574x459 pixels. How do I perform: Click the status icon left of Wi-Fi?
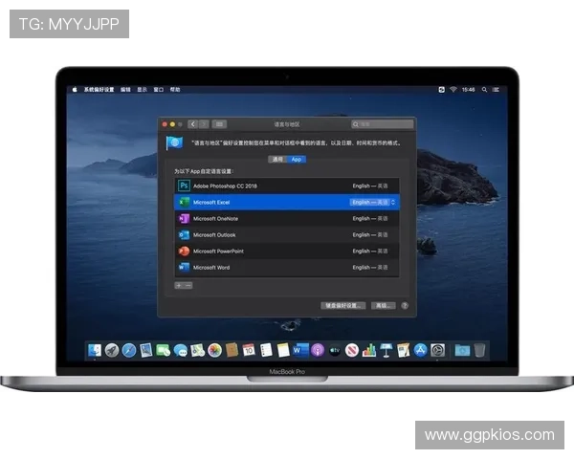click(441, 89)
